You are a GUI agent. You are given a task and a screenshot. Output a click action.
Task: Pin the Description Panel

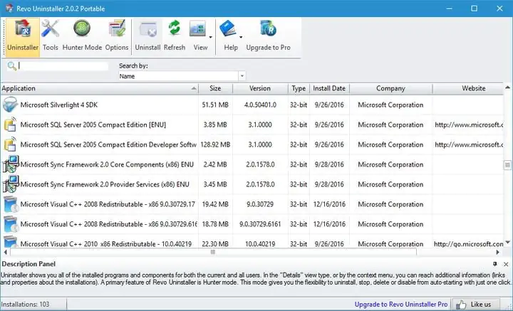tap(495, 264)
